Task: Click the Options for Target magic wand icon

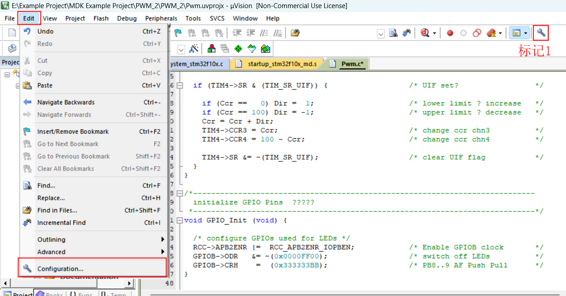Action: click(x=194, y=49)
